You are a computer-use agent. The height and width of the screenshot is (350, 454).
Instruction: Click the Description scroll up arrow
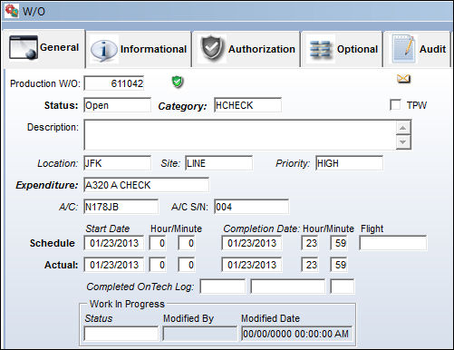pyautogui.click(x=403, y=128)
